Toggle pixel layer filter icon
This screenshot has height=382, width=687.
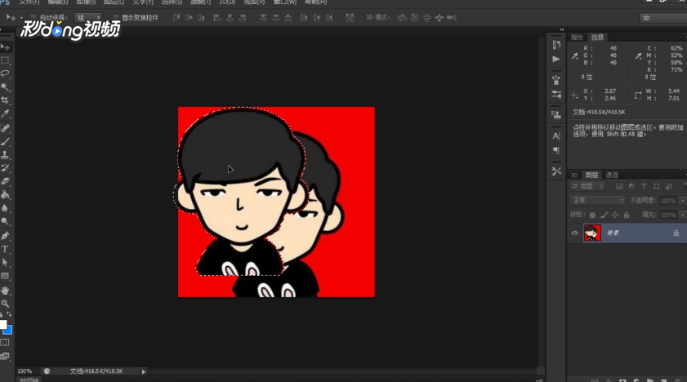pyautogui.click(x=619, y=186)
